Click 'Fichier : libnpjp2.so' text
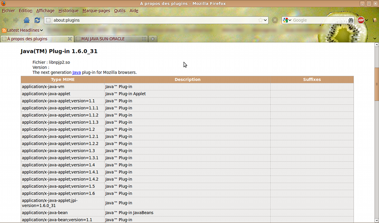 pyautogui.click(x=51, y=62)
